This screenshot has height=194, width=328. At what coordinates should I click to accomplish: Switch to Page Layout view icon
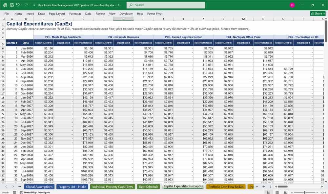tap(277, 192)
